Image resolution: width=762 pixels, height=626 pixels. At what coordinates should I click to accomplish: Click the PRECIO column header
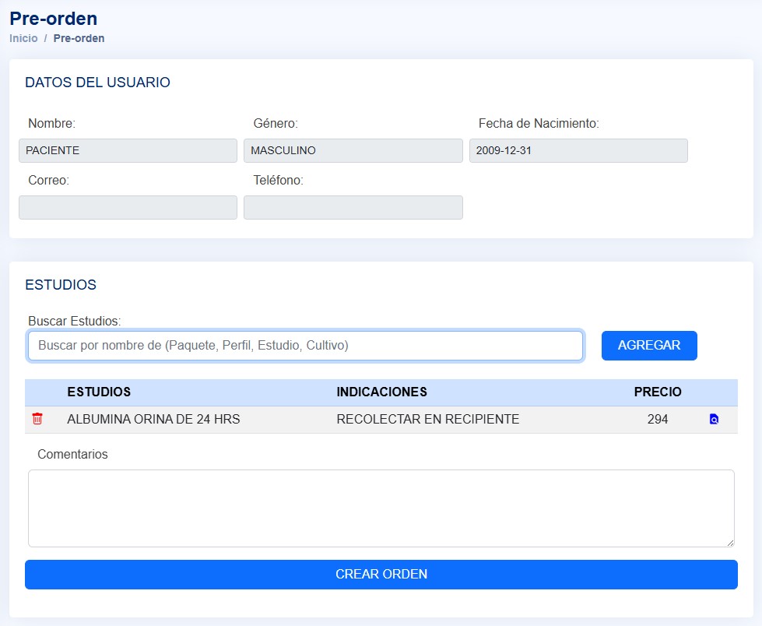657,392
